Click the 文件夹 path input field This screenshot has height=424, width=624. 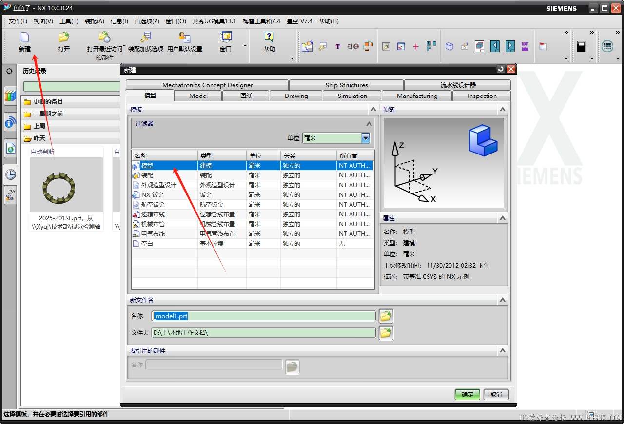point(264,333)
